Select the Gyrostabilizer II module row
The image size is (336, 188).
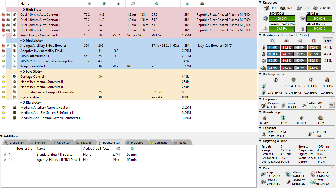pyautogui.click(x=31, y=97)
